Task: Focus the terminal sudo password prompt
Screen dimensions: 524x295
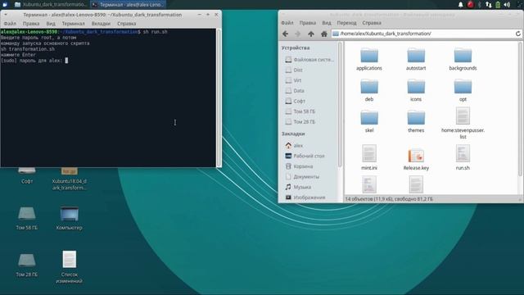Action: [x=66, y=61]
